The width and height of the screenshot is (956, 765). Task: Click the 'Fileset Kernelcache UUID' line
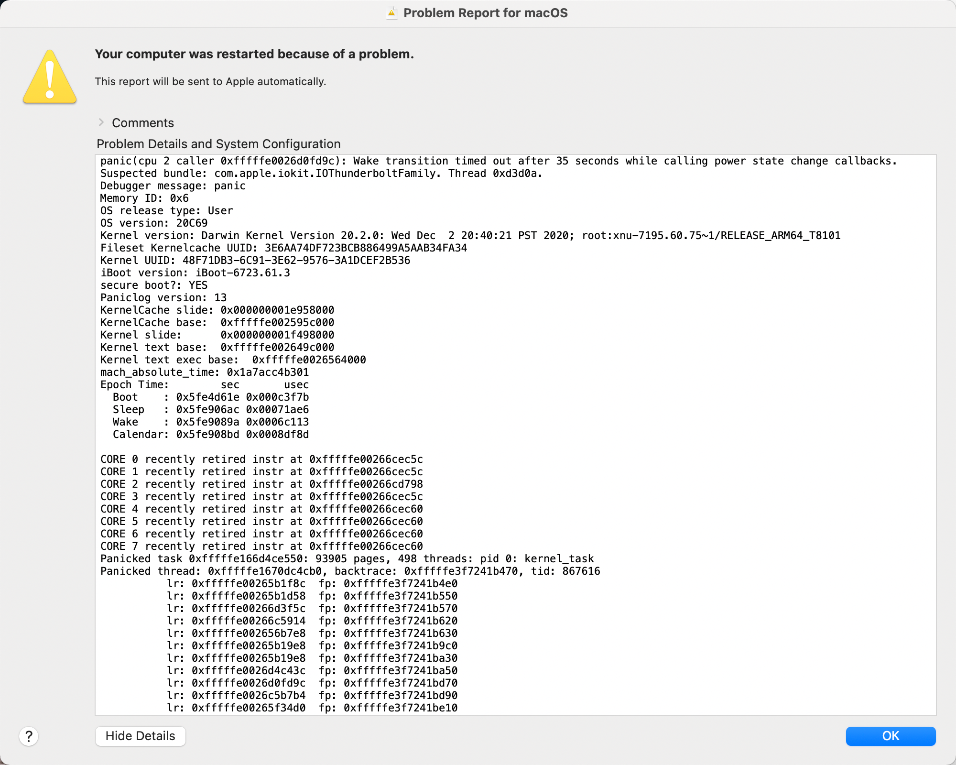284,248
